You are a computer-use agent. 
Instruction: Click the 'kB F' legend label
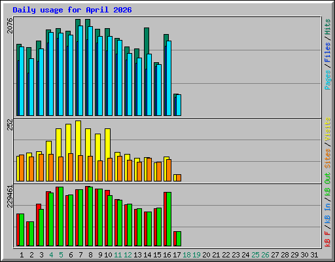pos(327,238)
